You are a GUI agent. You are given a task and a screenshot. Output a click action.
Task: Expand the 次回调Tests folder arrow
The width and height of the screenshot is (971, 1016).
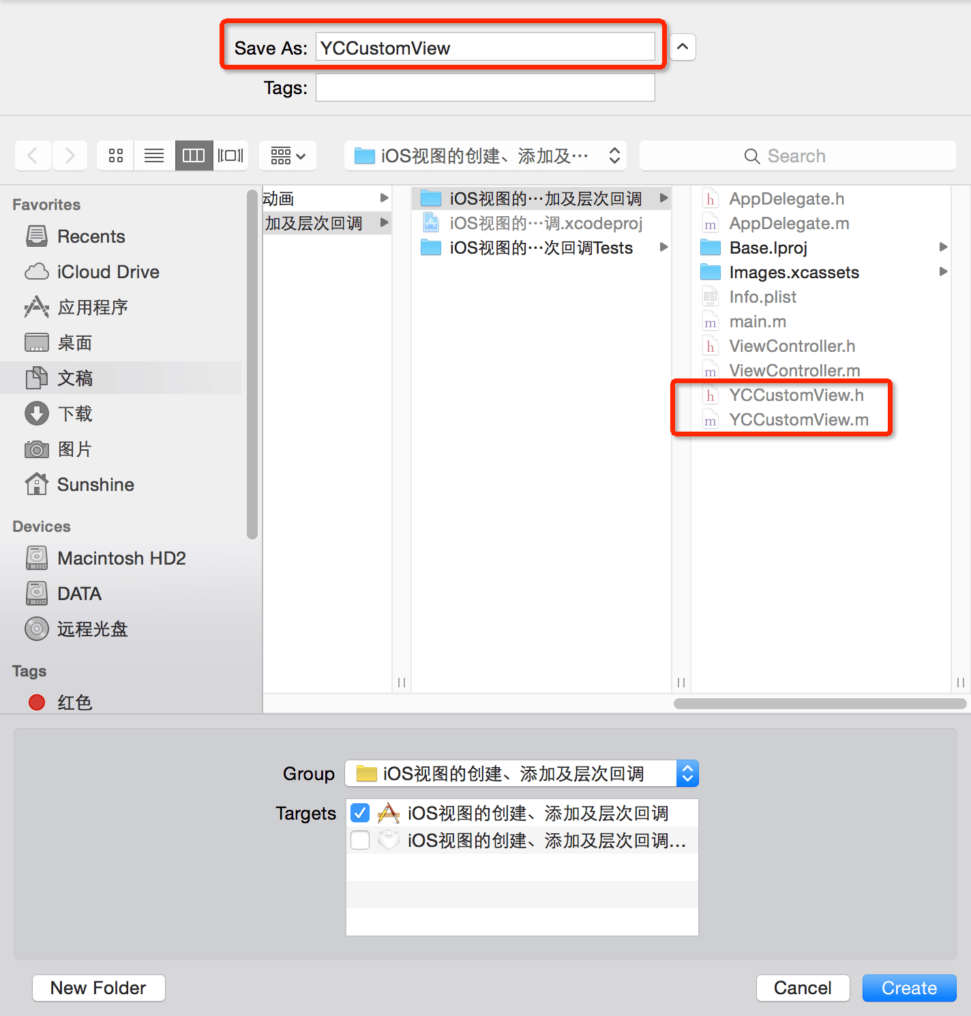click(x=663, y=247)
